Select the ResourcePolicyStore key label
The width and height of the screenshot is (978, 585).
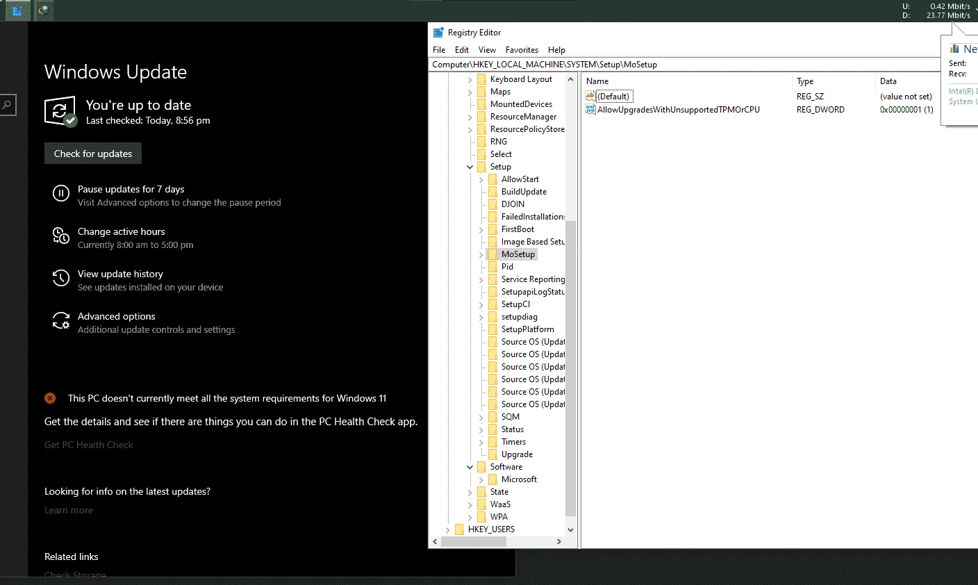tap(527, 129)
